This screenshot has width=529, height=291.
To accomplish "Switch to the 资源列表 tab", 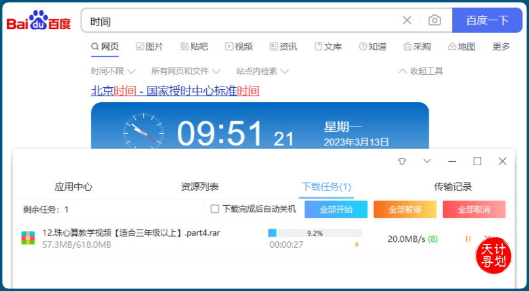I will click(x=200, y=187).
